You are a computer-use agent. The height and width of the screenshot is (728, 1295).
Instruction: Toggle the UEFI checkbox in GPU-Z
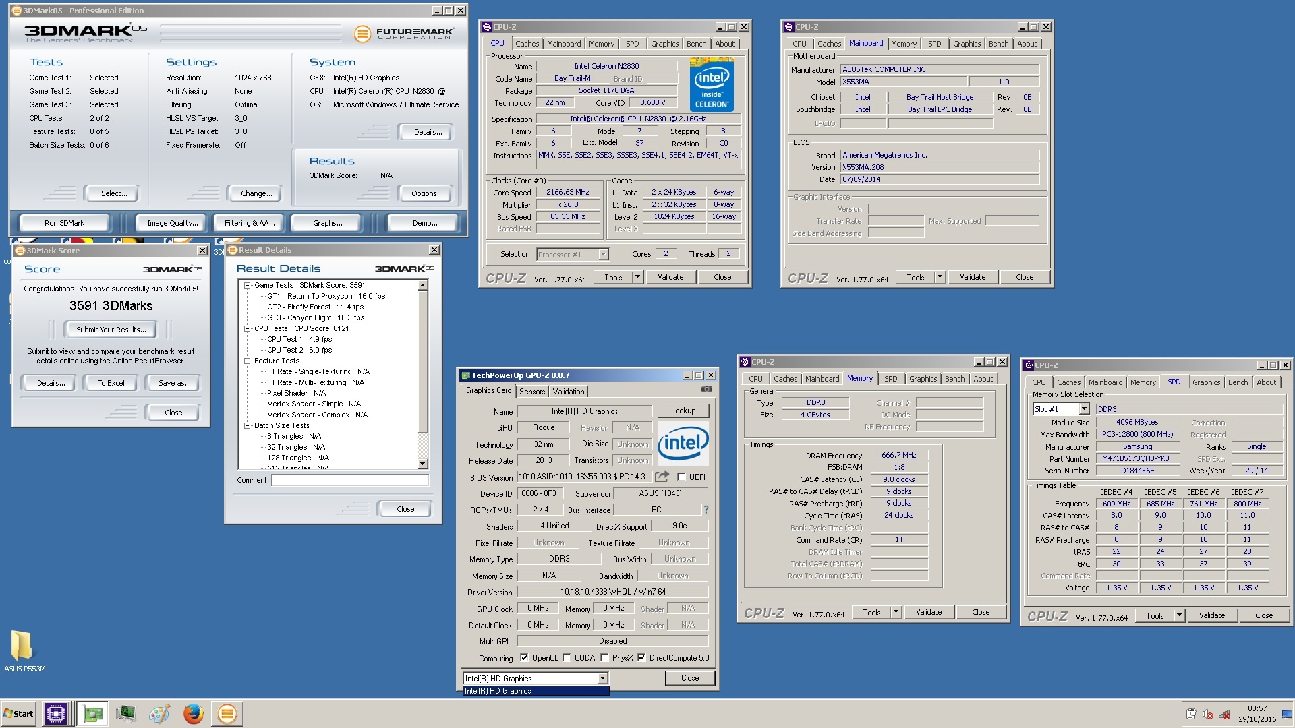[681, 477]
